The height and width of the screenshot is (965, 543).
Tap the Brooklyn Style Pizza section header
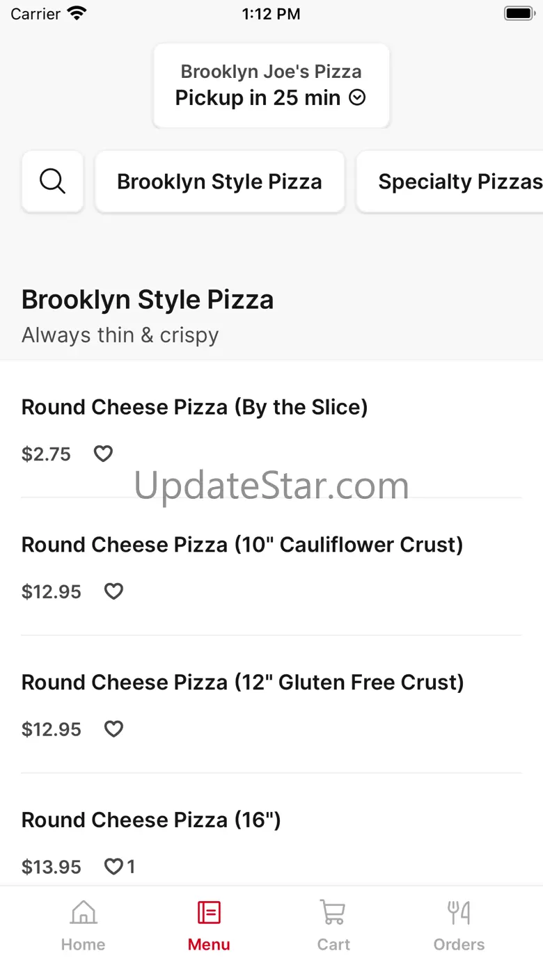pos(148,300)
